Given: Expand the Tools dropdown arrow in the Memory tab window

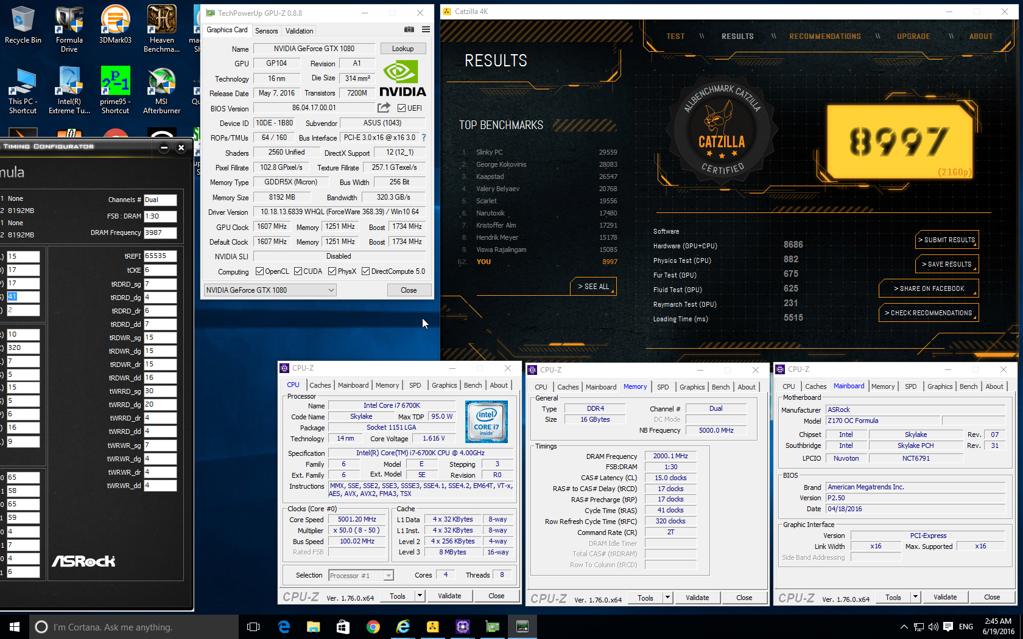Looking at the screenshot, I should pos(667,598).
